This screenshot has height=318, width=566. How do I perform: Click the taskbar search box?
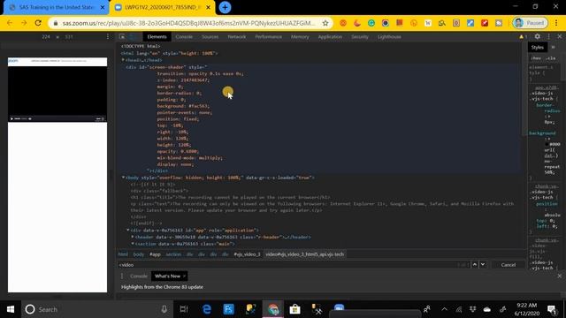[x=97, y=309]
